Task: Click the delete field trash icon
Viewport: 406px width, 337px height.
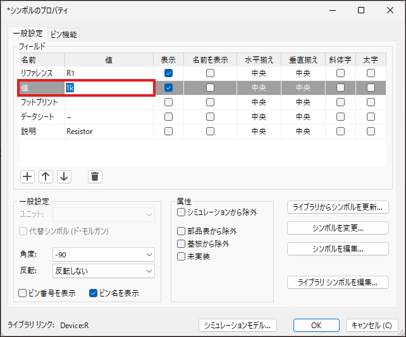Action: coord(95,176)
